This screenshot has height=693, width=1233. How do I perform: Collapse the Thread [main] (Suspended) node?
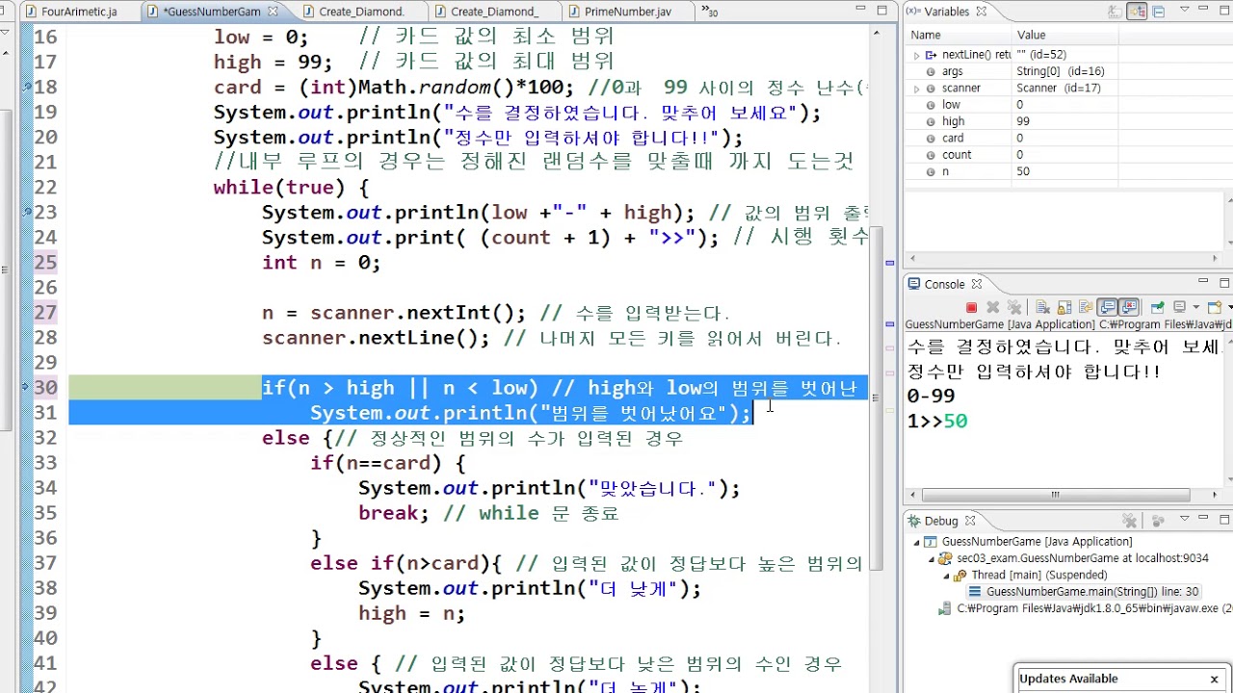pyautogui.click(x=946, y=576)
